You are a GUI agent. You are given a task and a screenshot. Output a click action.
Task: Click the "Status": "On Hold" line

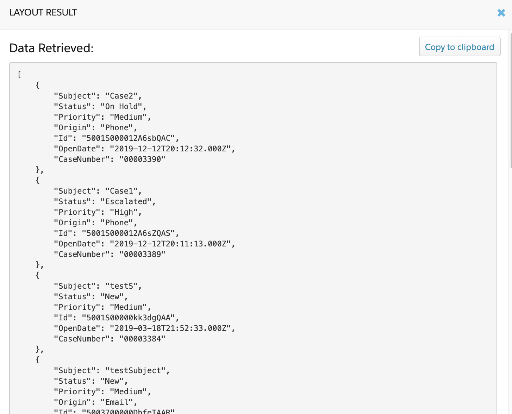(100, 106)
